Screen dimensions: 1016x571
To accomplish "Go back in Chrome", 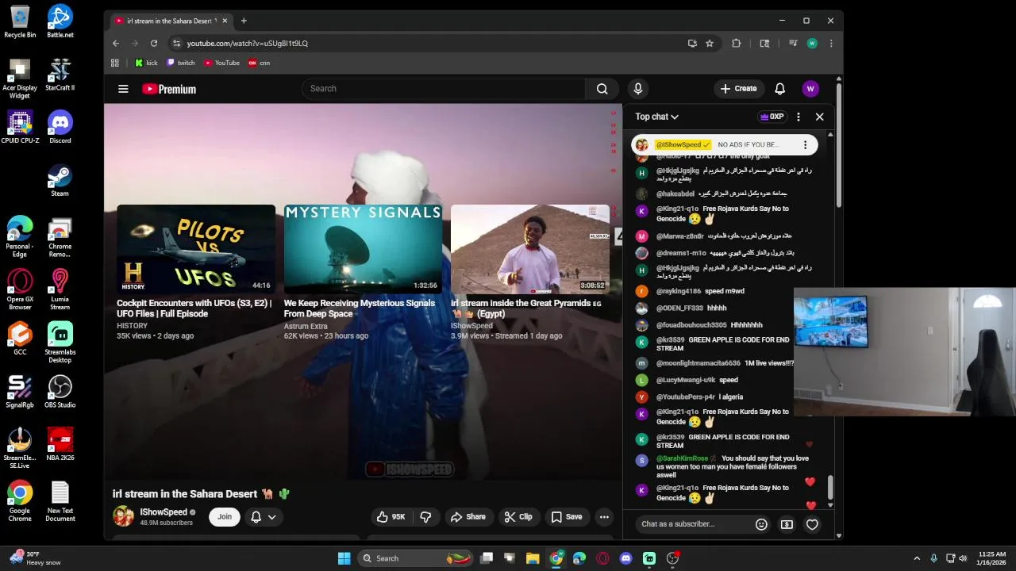I will [116, 44].
